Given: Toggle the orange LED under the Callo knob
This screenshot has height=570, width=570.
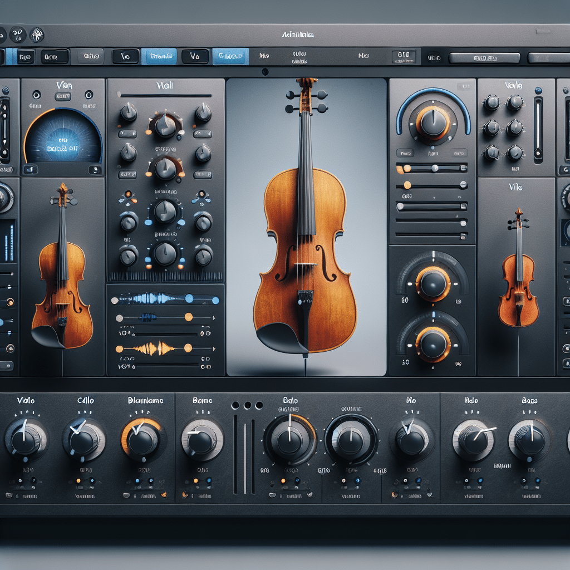Looking at the screenshot, I should [x=78, y=480].
